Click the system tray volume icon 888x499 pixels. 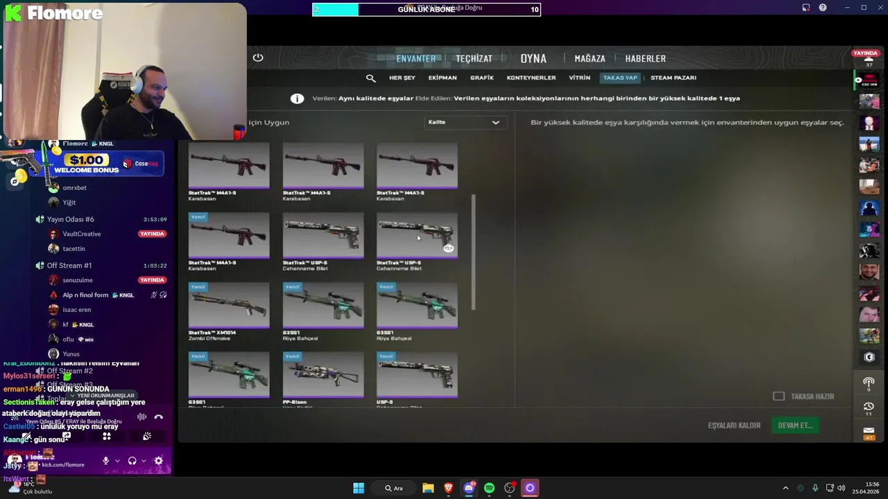(x=841, y=488)
